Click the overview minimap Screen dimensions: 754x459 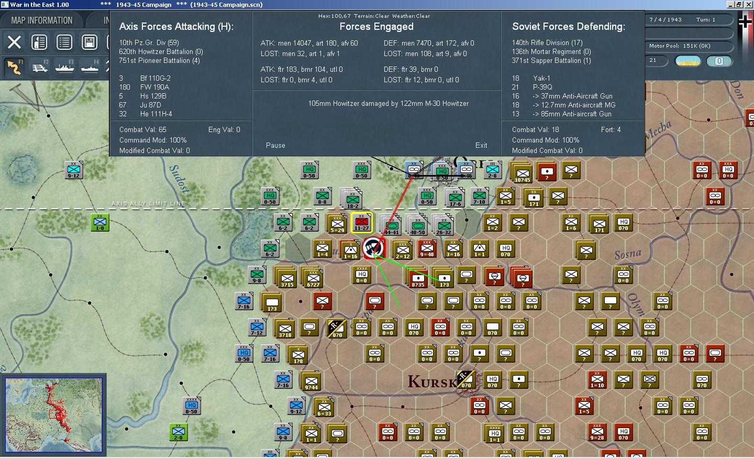[53, 414]
